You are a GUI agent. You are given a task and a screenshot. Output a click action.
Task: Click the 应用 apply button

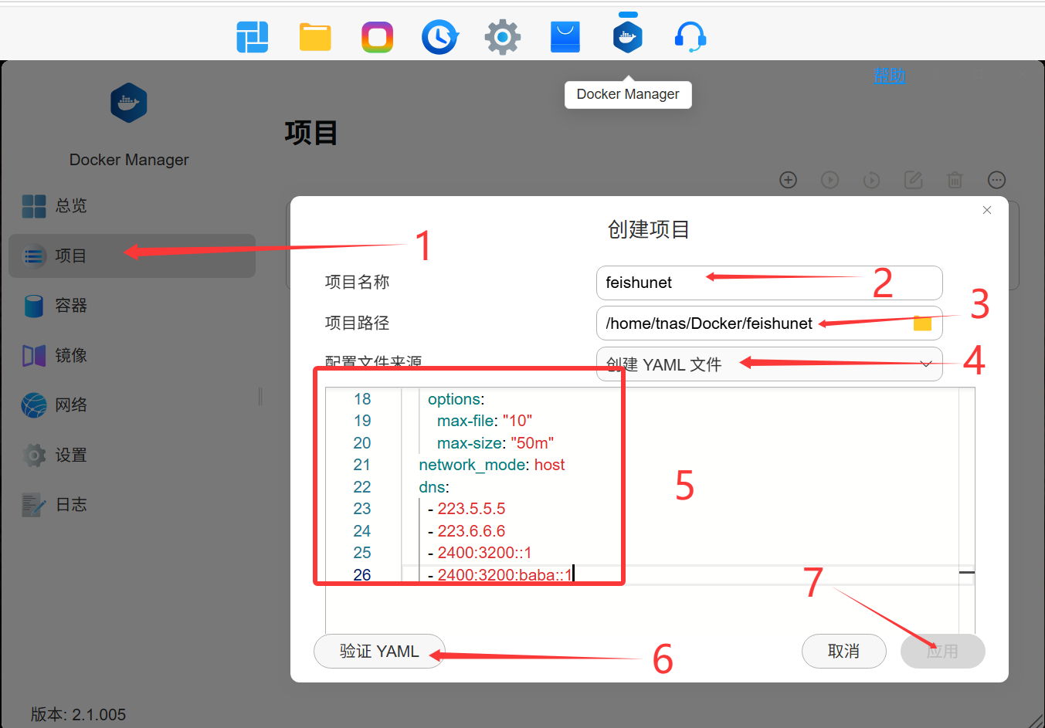pos(942,651)
